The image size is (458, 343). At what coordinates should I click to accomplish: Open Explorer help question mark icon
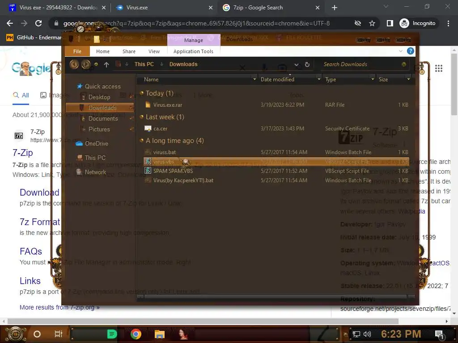[x=411, y=51]
